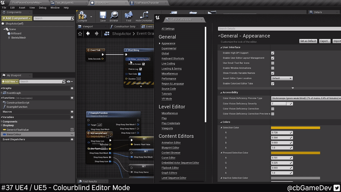The width and height of the screenshot is (341, 192).
Task: Enable Use Small Tool Bar Icons
Action: coord(273,63)
